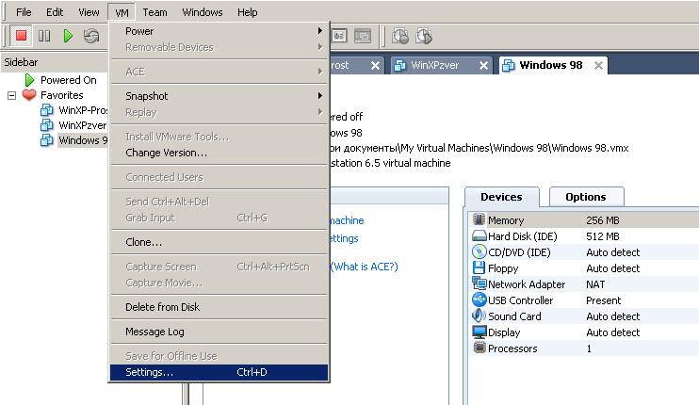Select Delete from Disk menu entry

click(219, 307)
